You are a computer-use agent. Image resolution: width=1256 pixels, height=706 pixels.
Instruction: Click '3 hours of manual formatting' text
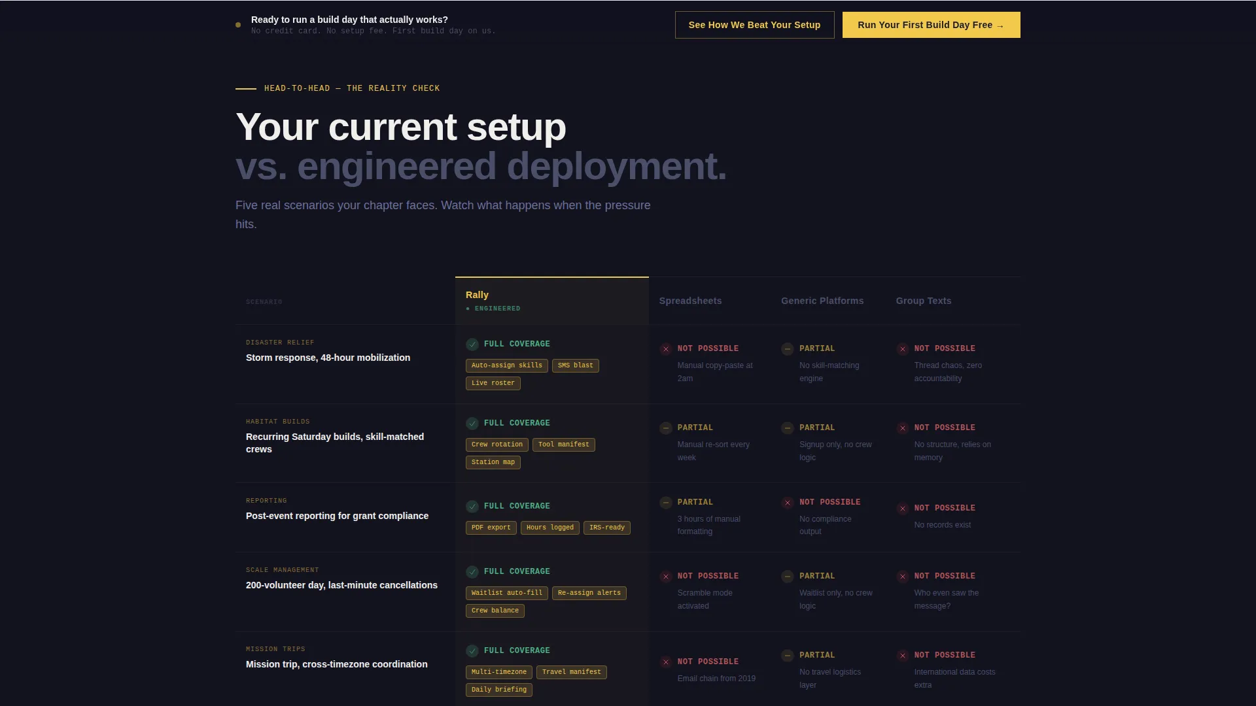[709, 525]
